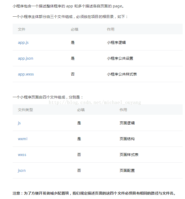Viewport: 185px width, 199px height.
Task: Open the app.json link
Action: [x=26, y=58]
